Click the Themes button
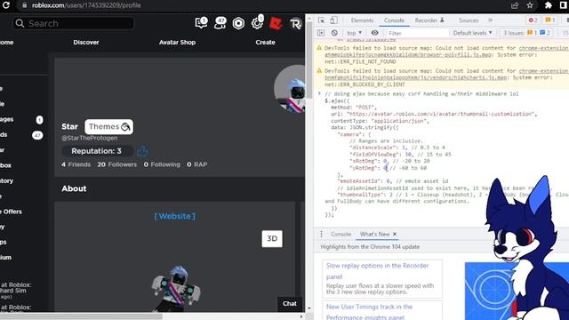 [108, 126]
